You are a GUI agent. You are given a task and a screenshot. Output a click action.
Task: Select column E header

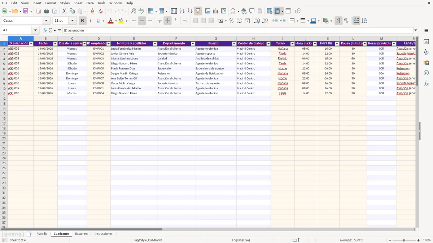coord(134,39)
